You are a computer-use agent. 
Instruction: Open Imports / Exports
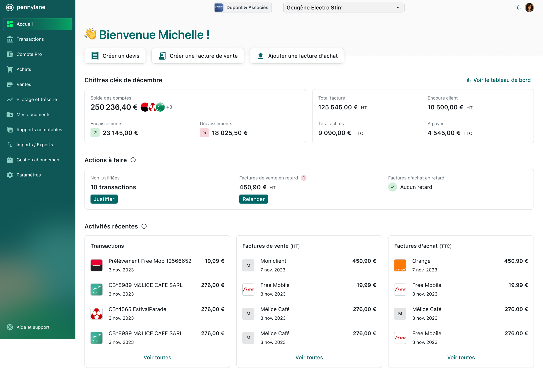point(35,145)
